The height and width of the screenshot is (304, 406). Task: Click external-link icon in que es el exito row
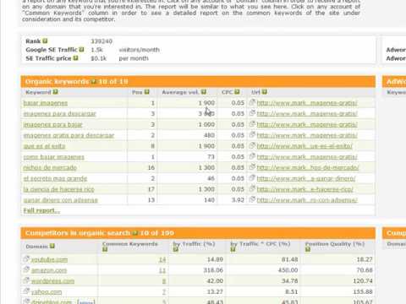(x=252, y=145)
